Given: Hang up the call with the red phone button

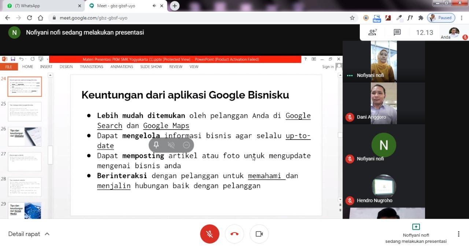Looking at the screenshot, I should pyautogui.click(x=234, y=234).
